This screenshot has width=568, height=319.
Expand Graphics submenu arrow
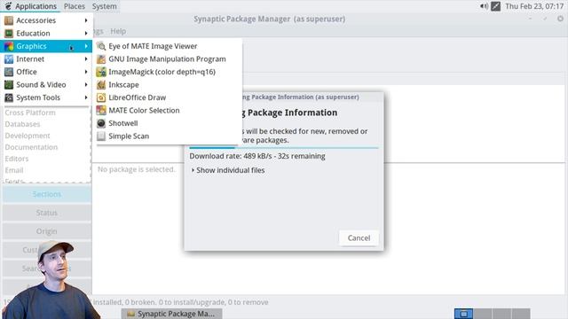pyautogui.click(x=86, y=46)
